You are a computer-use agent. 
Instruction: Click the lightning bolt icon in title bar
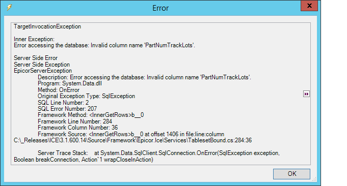click(x=10, y=8)
